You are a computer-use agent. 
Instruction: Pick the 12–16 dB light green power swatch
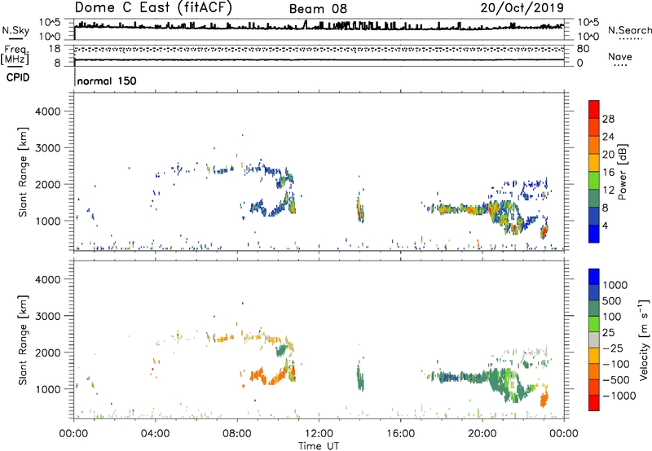[x=594, y=180]
